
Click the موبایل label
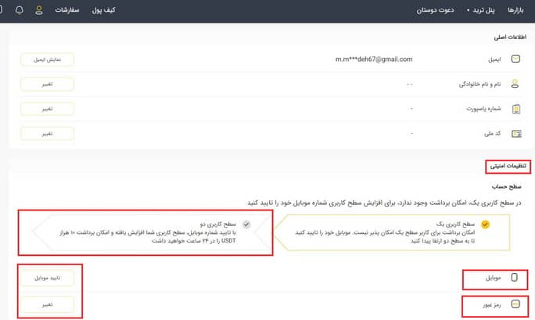click(x=493, y=278)
